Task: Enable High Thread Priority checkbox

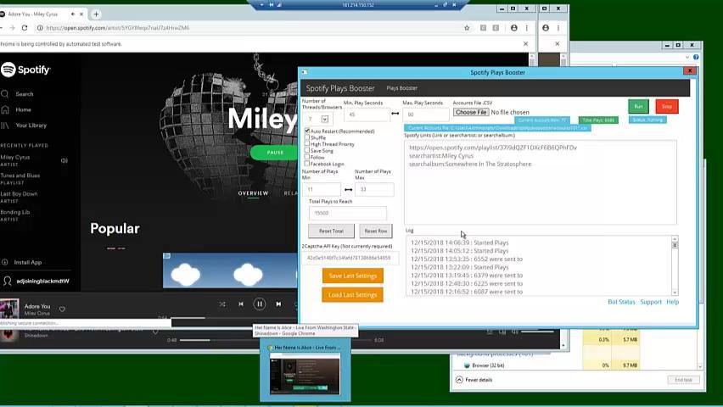Action: click(307, 144)
